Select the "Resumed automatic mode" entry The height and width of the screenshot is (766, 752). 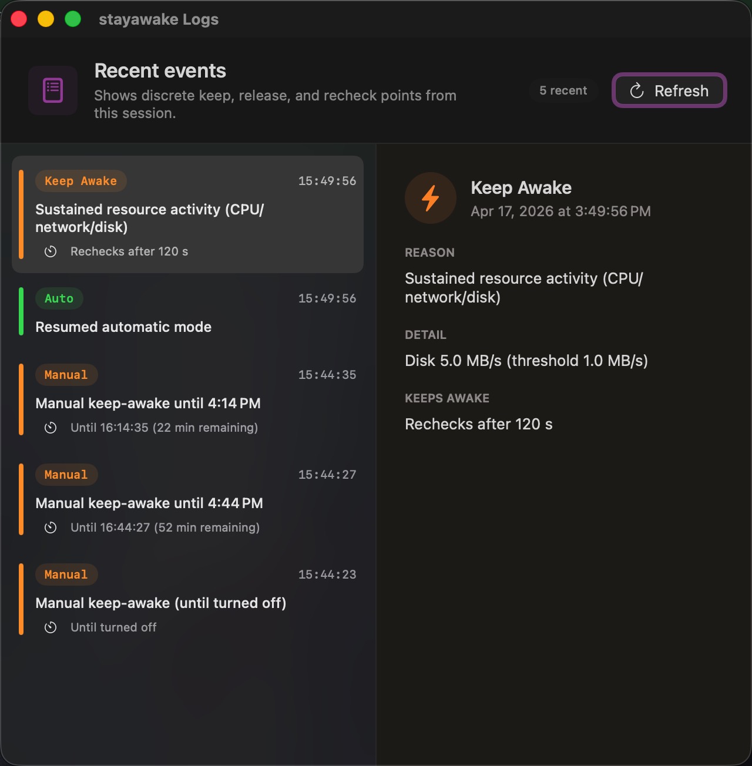(188, 312)
